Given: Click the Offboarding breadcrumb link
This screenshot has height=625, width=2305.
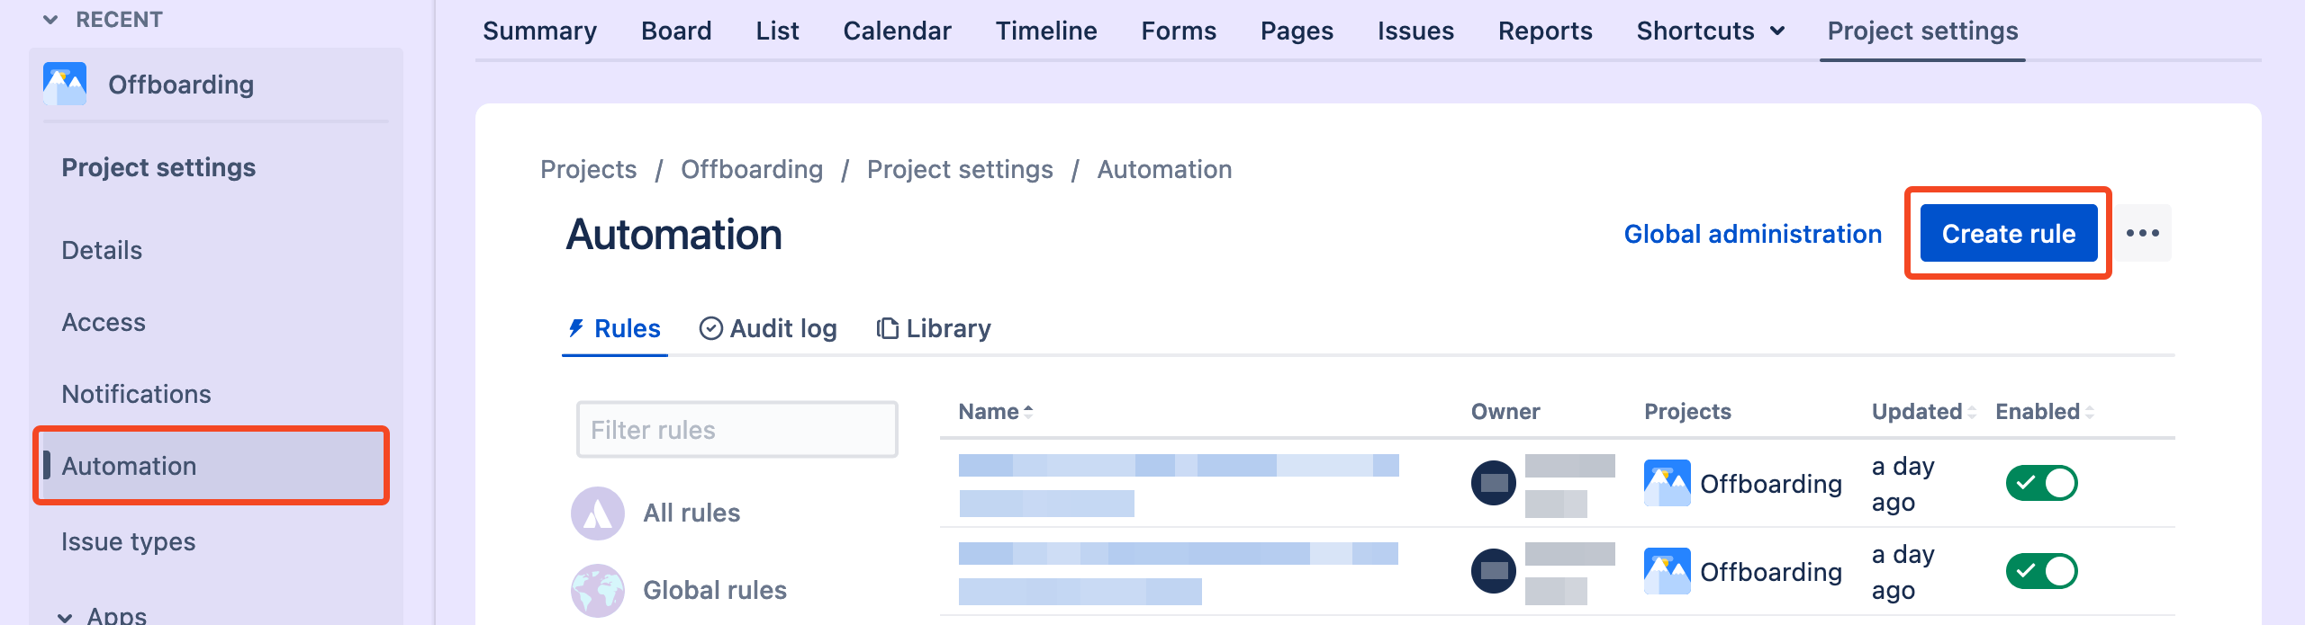Looking at the screenshot, I should pyautogui.click(x=752, y=169).
